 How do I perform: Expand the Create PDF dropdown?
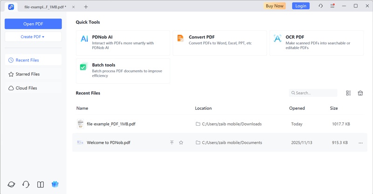[33, 36]
